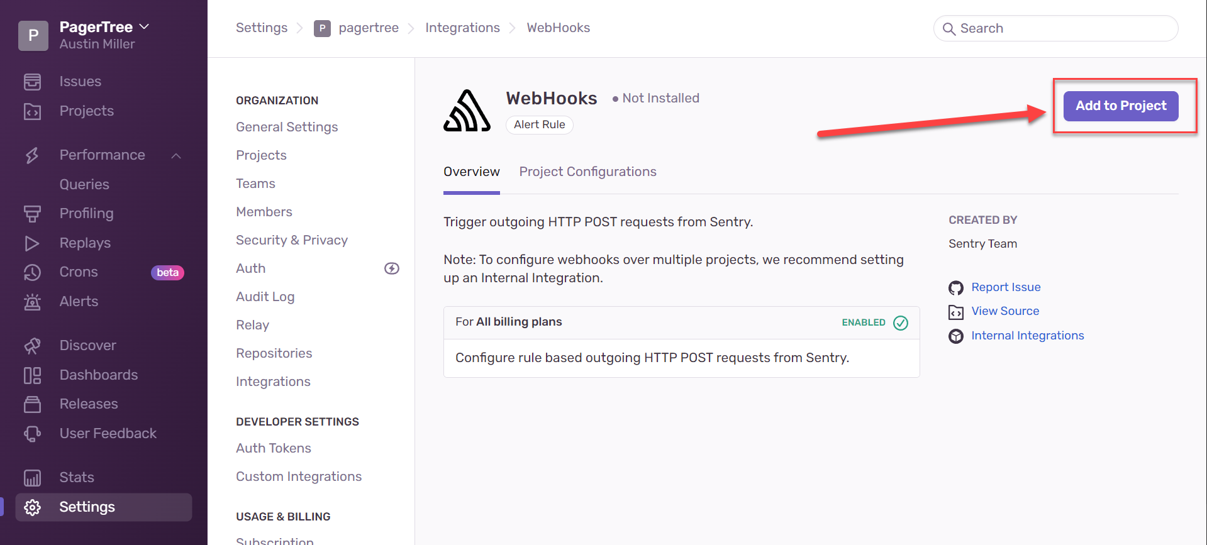Click the Replays play icon
Viewport: 1207px width, 545px height.
point(32,243)
